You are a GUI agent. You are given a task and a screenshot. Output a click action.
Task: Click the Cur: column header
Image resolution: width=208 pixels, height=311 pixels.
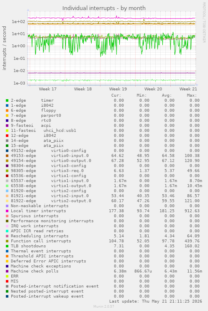point(116,95)
